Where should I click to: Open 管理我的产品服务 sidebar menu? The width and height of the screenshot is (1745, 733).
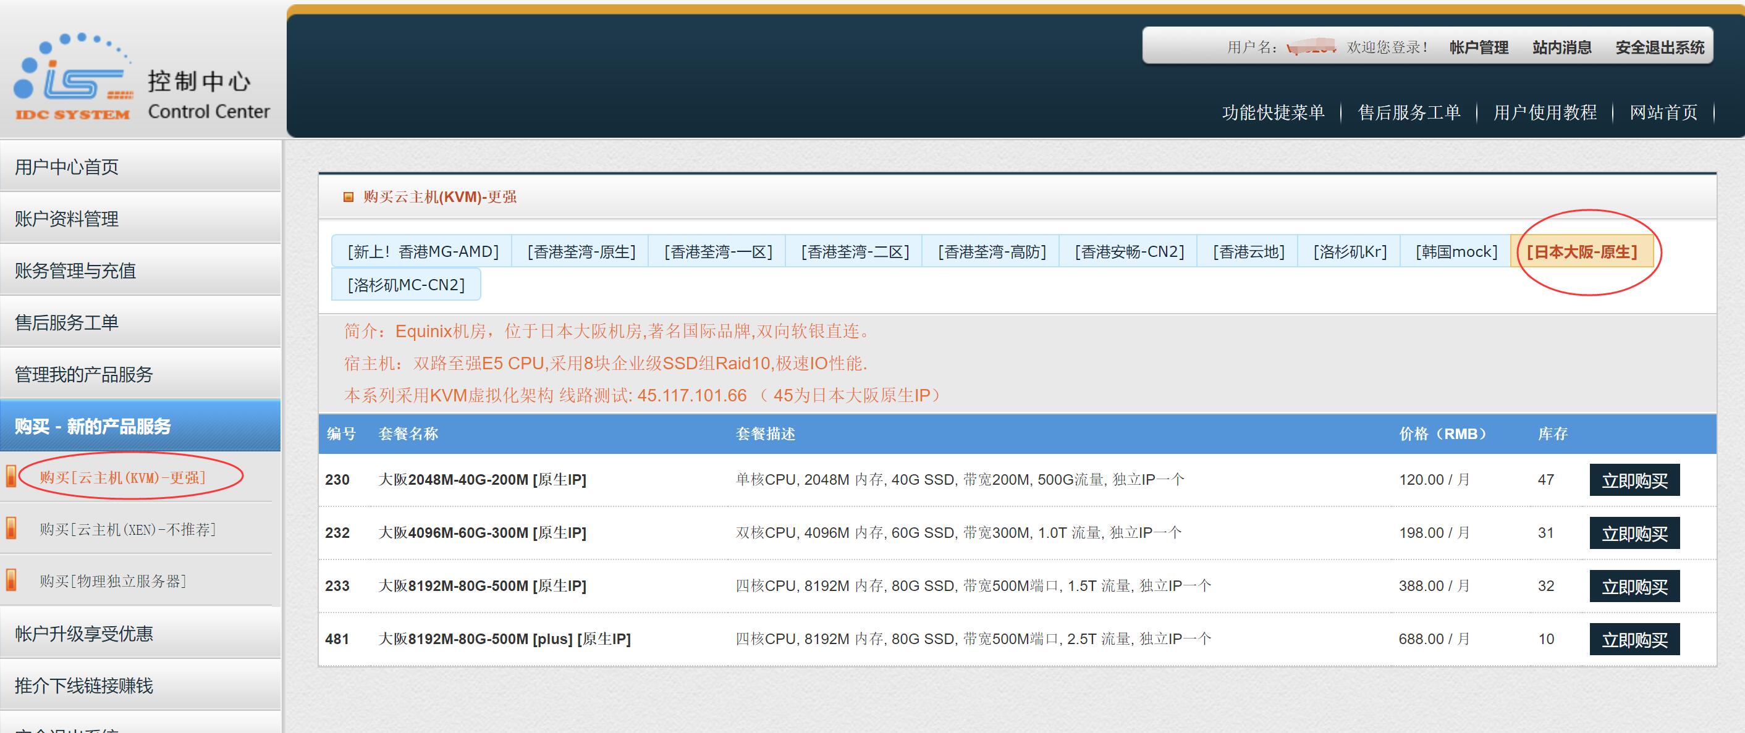click(x=140, y=374)
